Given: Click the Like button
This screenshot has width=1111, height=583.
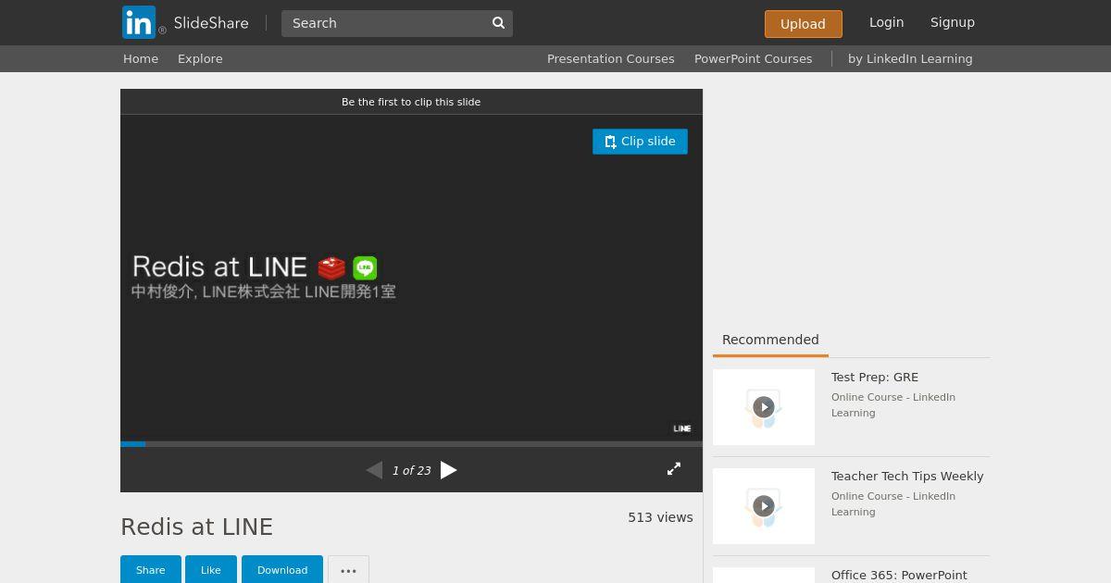Looking at the screenshot, I should click(x=211, y=570).
